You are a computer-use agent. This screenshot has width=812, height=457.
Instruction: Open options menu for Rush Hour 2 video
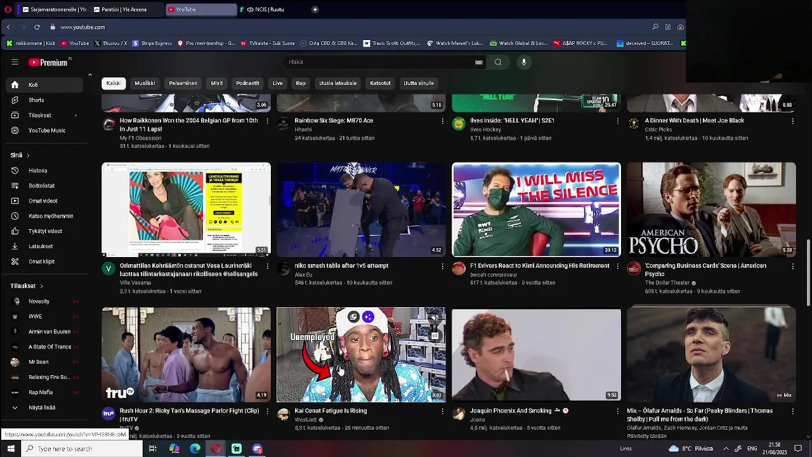pyautogui.click(x=268, y=411)
